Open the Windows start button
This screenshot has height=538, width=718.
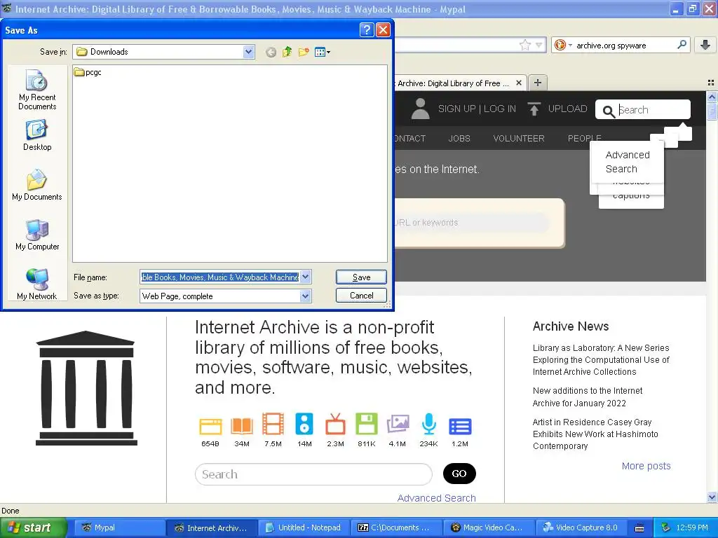tap(34, 527)
